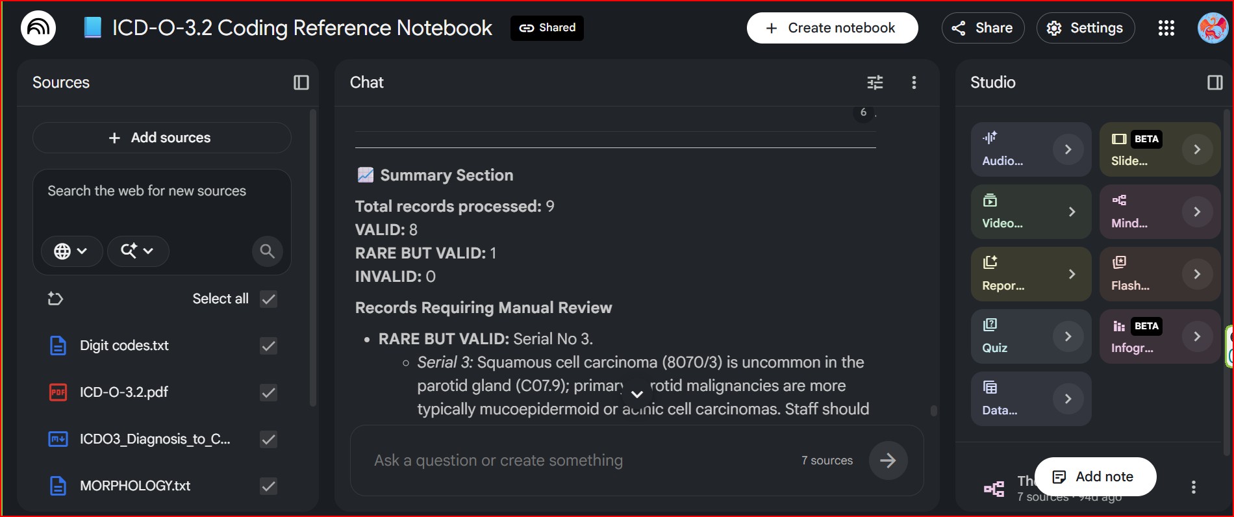Click the Create notebook button
1234x517 pixels.
tap(832, 28)
